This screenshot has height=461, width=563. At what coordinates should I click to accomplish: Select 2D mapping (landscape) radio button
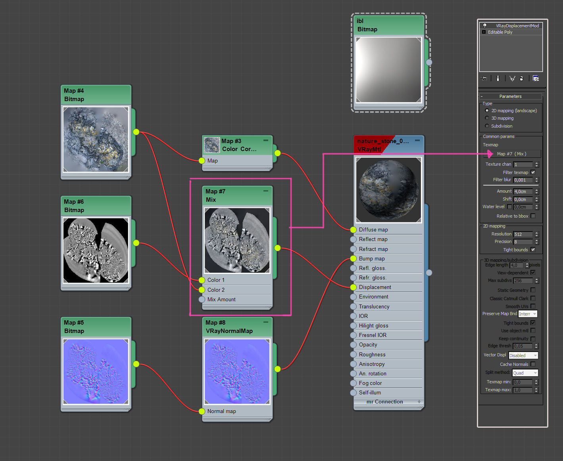point(487,111)
